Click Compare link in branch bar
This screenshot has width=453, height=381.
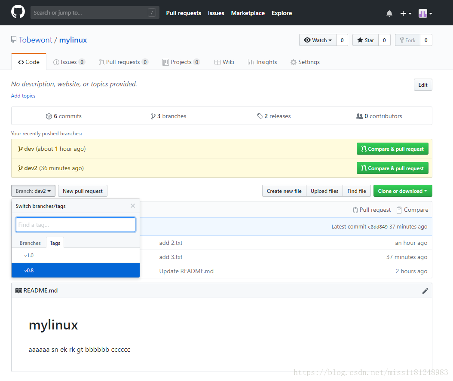(412, 210)
